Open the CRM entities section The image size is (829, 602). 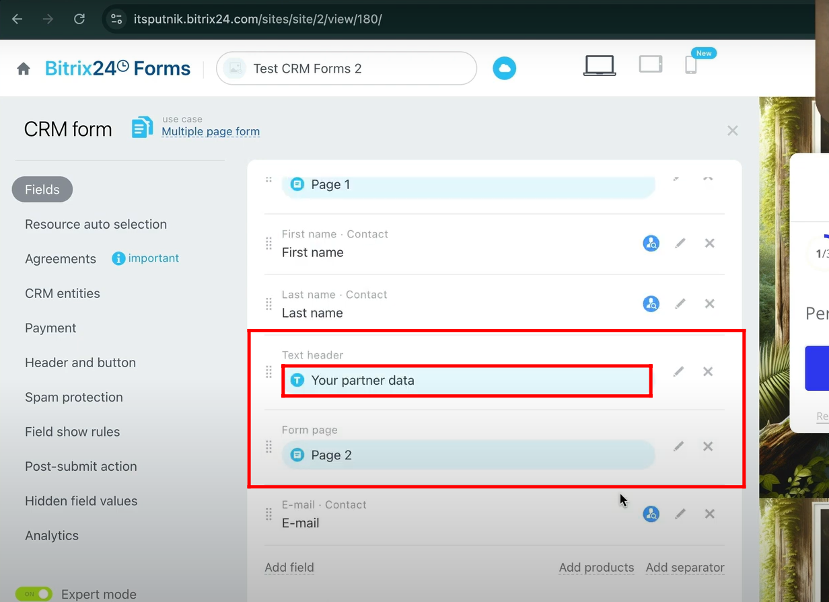point(63,294)
